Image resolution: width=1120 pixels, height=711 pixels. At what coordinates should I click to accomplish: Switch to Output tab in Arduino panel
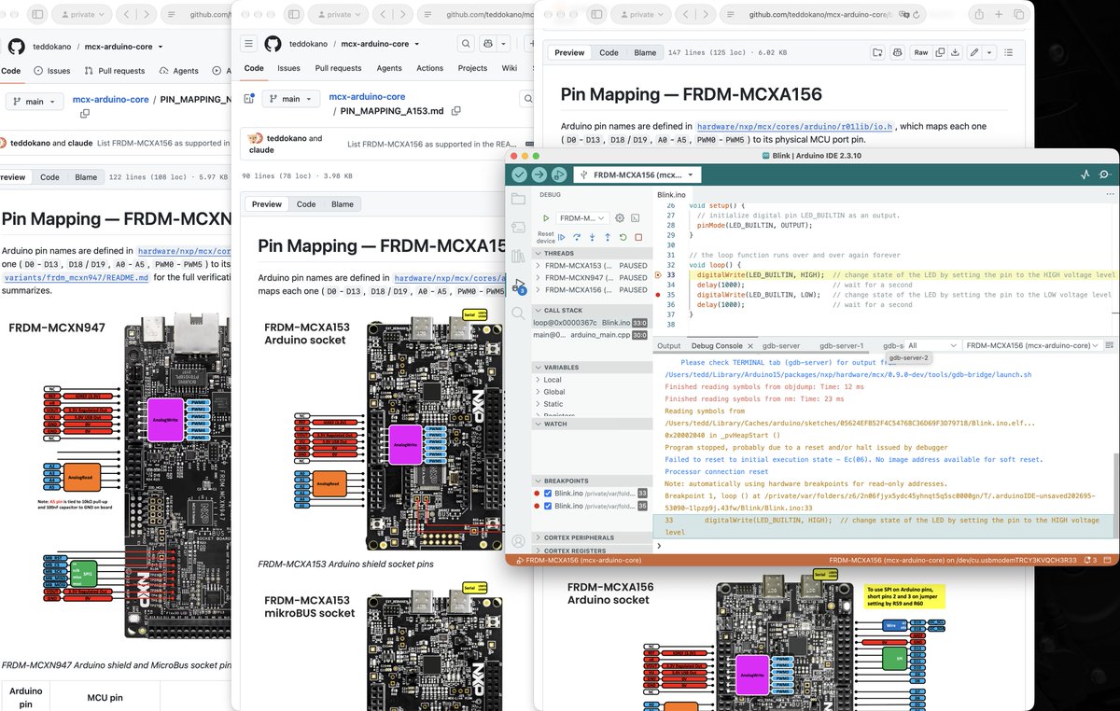click(x=668, y=345)
